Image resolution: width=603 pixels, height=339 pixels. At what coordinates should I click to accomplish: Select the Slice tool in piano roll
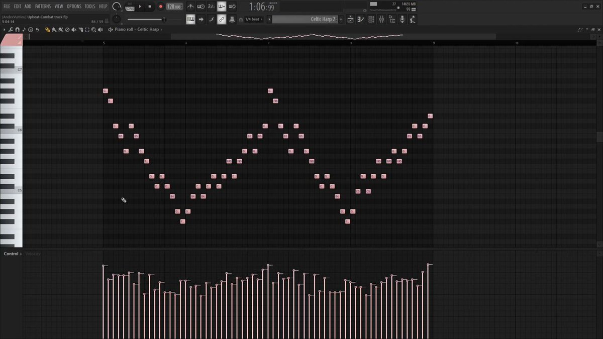point(80,30)
